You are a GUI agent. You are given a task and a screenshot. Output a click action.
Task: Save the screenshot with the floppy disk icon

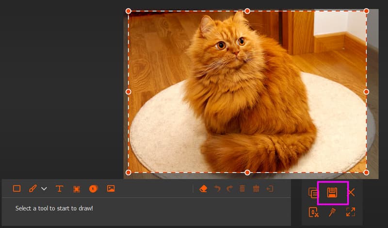click(332, 193)
